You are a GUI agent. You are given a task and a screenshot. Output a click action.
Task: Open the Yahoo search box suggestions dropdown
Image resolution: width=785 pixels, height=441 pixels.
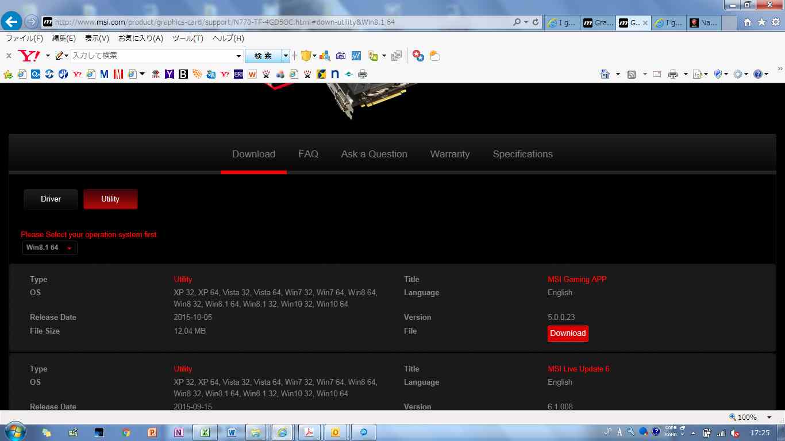[x=238, y=56]
